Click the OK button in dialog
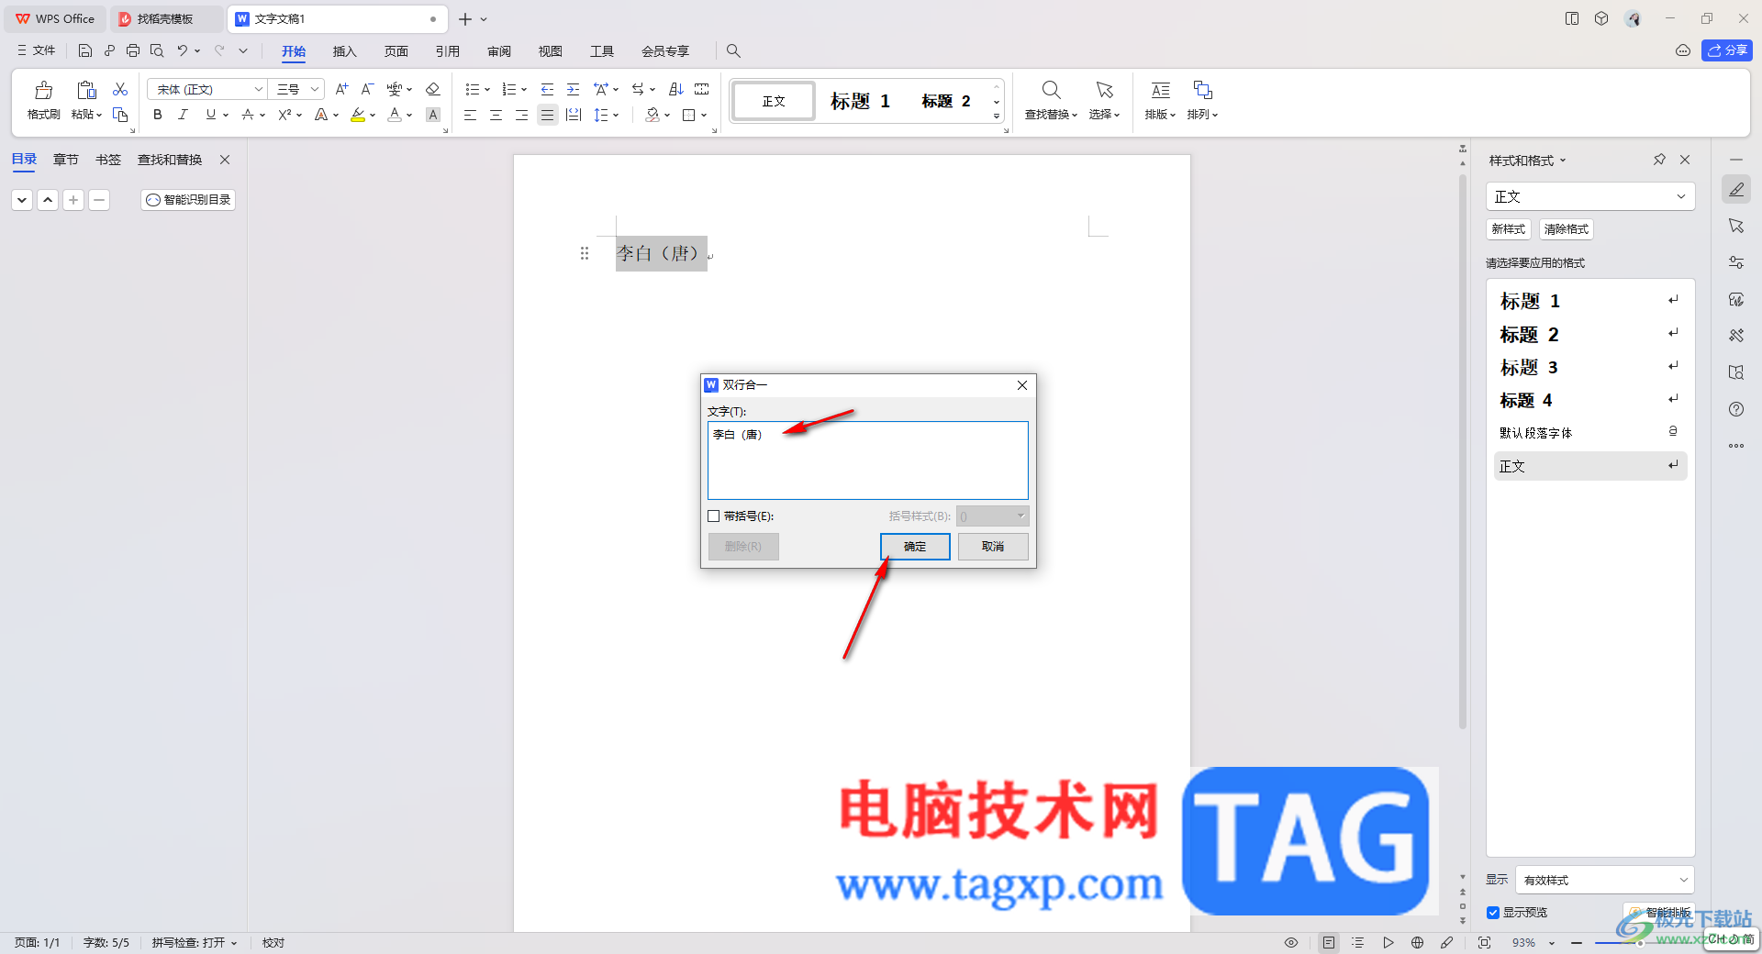 tap(915, 547)
